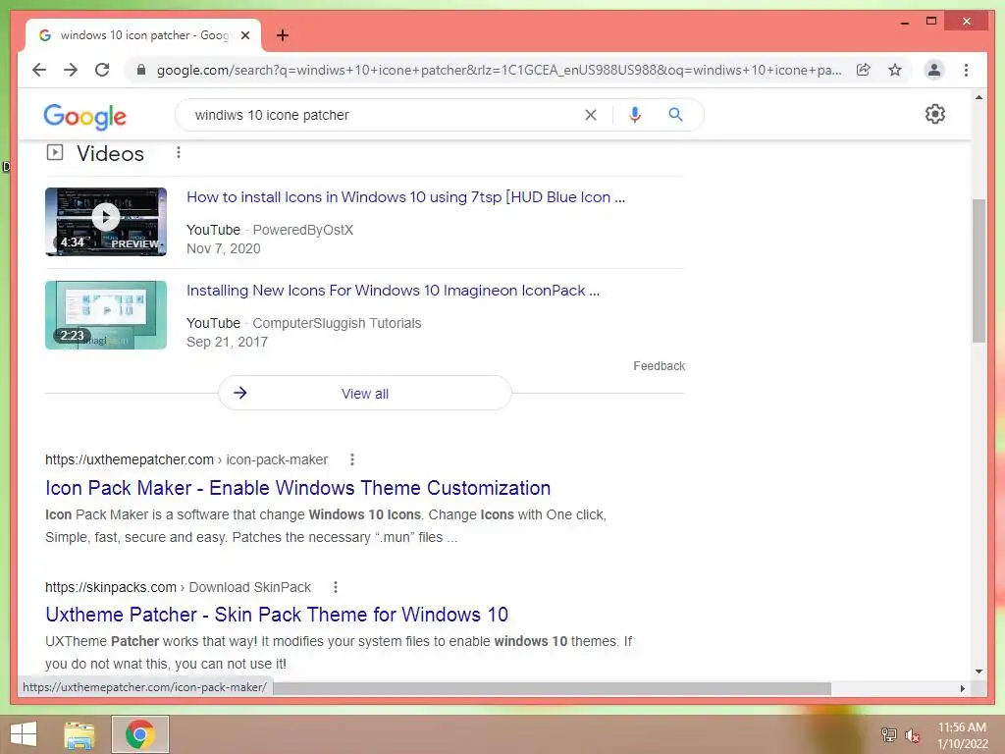Share this page from address bar
This screenshot has height=754, width=1005.
864,70
